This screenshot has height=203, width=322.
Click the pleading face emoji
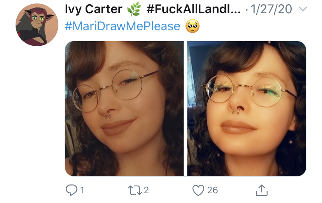[192, 26]
